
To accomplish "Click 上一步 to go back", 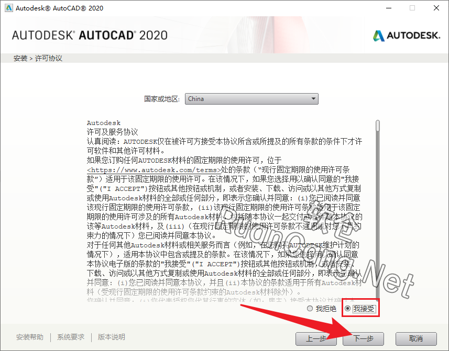I will tap(316, 338).
